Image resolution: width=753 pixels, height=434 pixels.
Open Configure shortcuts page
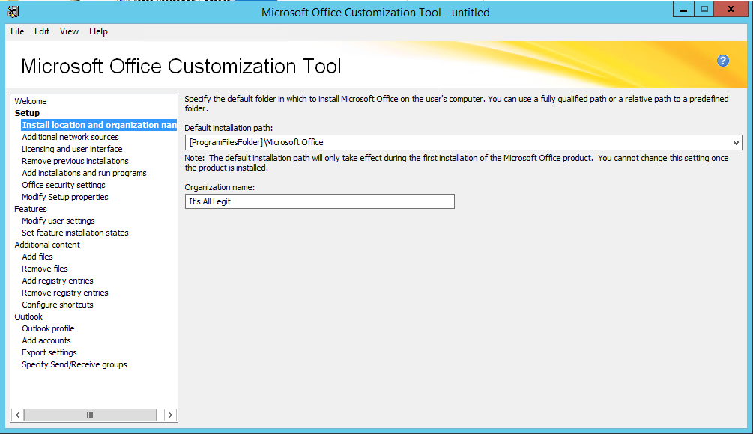tap(58, 305)
